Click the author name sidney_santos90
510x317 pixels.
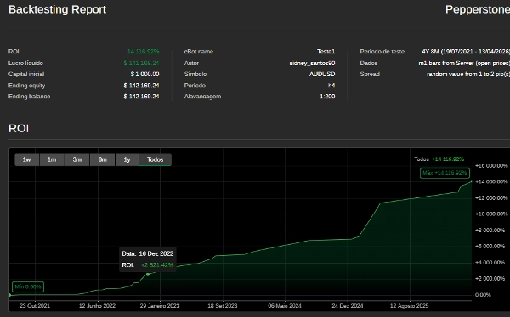[x=312, y=63]
